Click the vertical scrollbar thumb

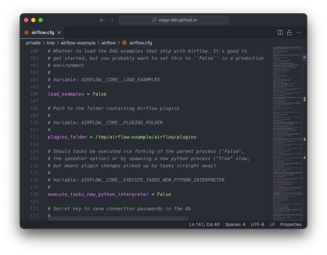(x=304, y=58)
